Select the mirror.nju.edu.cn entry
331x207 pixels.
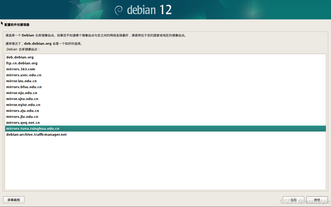click(165, 93)
